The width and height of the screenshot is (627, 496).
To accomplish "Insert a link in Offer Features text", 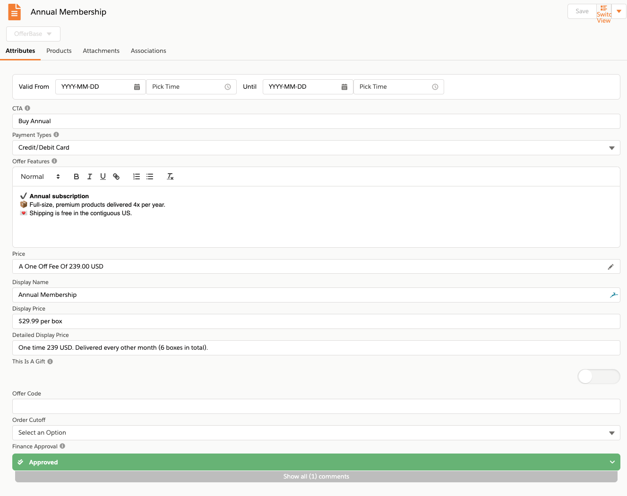I will pyautogui.click(x=116, y=177).
